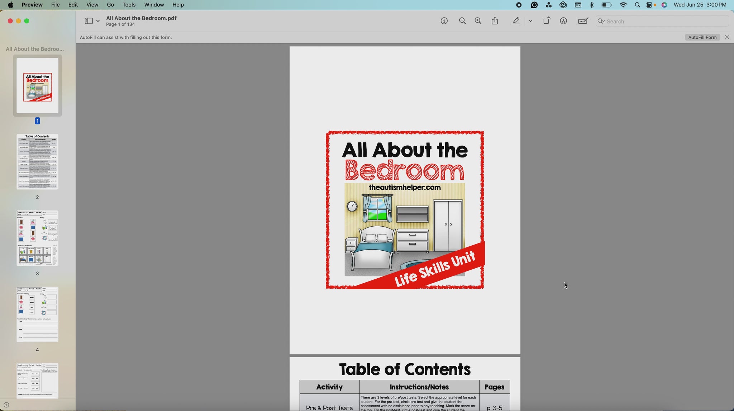This screenshot has width=734, height=411.
Task: Select the Table of Contents page 2 thumbnail
Action: [x=37, y=162]
